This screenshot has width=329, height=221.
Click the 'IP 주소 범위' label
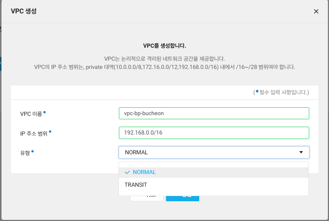[34, 133]
